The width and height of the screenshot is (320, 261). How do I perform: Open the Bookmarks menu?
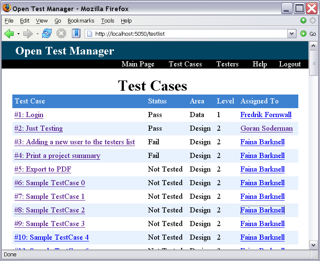(x=81, y=20)
